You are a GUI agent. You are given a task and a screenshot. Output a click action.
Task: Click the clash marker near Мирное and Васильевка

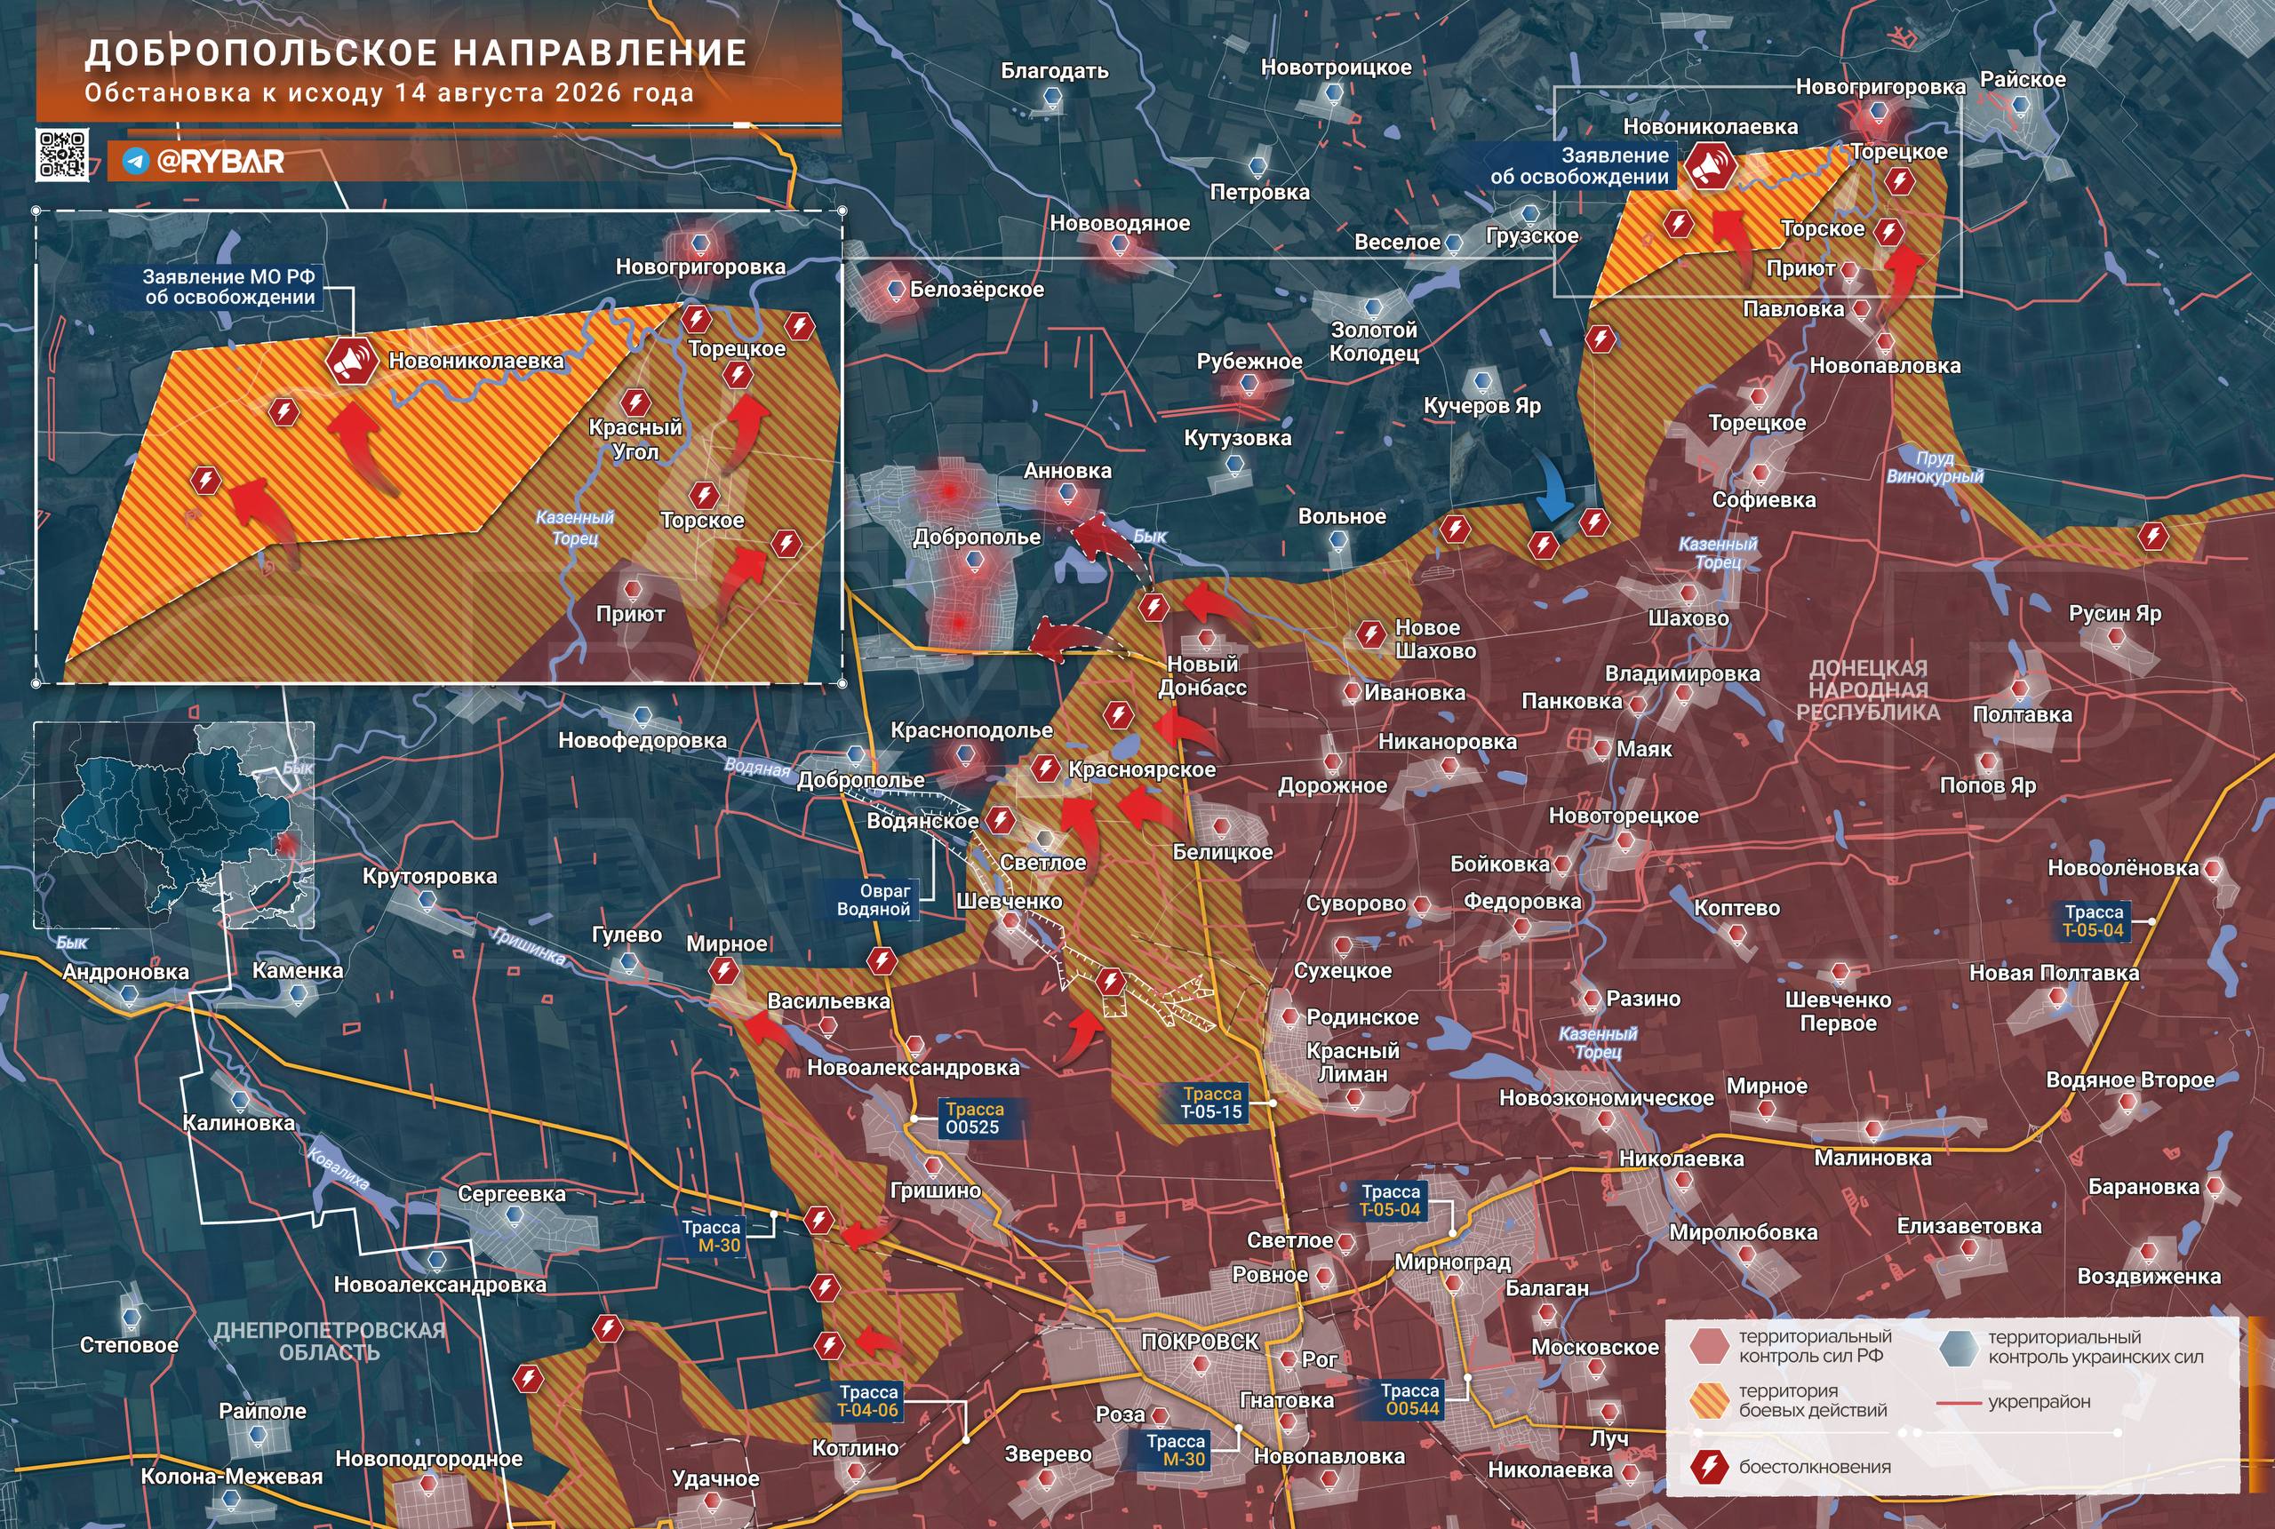click(x=723, y=970)
